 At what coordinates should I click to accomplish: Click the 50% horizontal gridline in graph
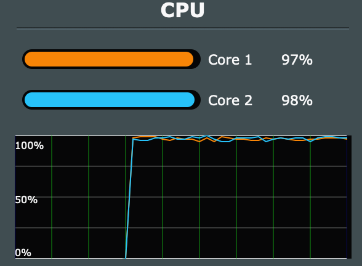point(181,197)
